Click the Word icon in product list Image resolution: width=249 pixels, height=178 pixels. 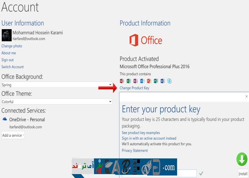point(163,81)
